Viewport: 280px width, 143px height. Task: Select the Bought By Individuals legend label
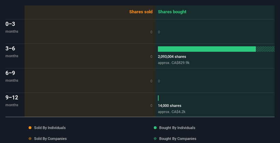click(177, 128)
